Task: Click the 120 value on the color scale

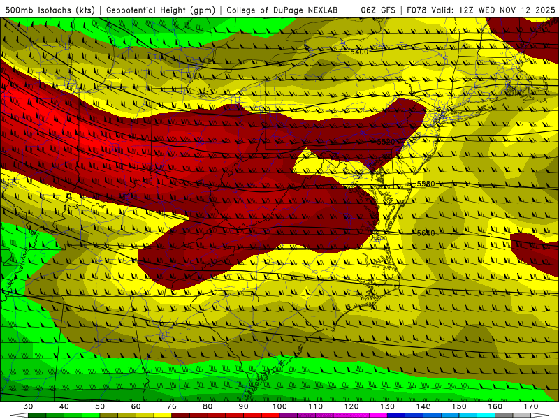Action: point(351,406)
